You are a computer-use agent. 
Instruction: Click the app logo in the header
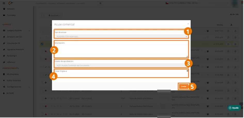pyautogui.click(x=11, y=3)
